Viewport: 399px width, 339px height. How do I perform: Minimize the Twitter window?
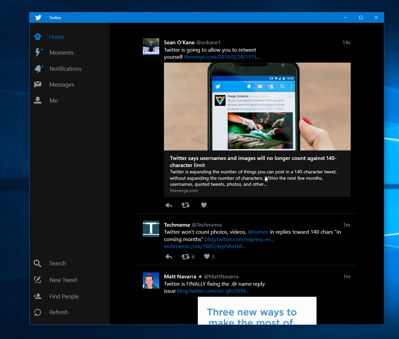coord(345,17)
